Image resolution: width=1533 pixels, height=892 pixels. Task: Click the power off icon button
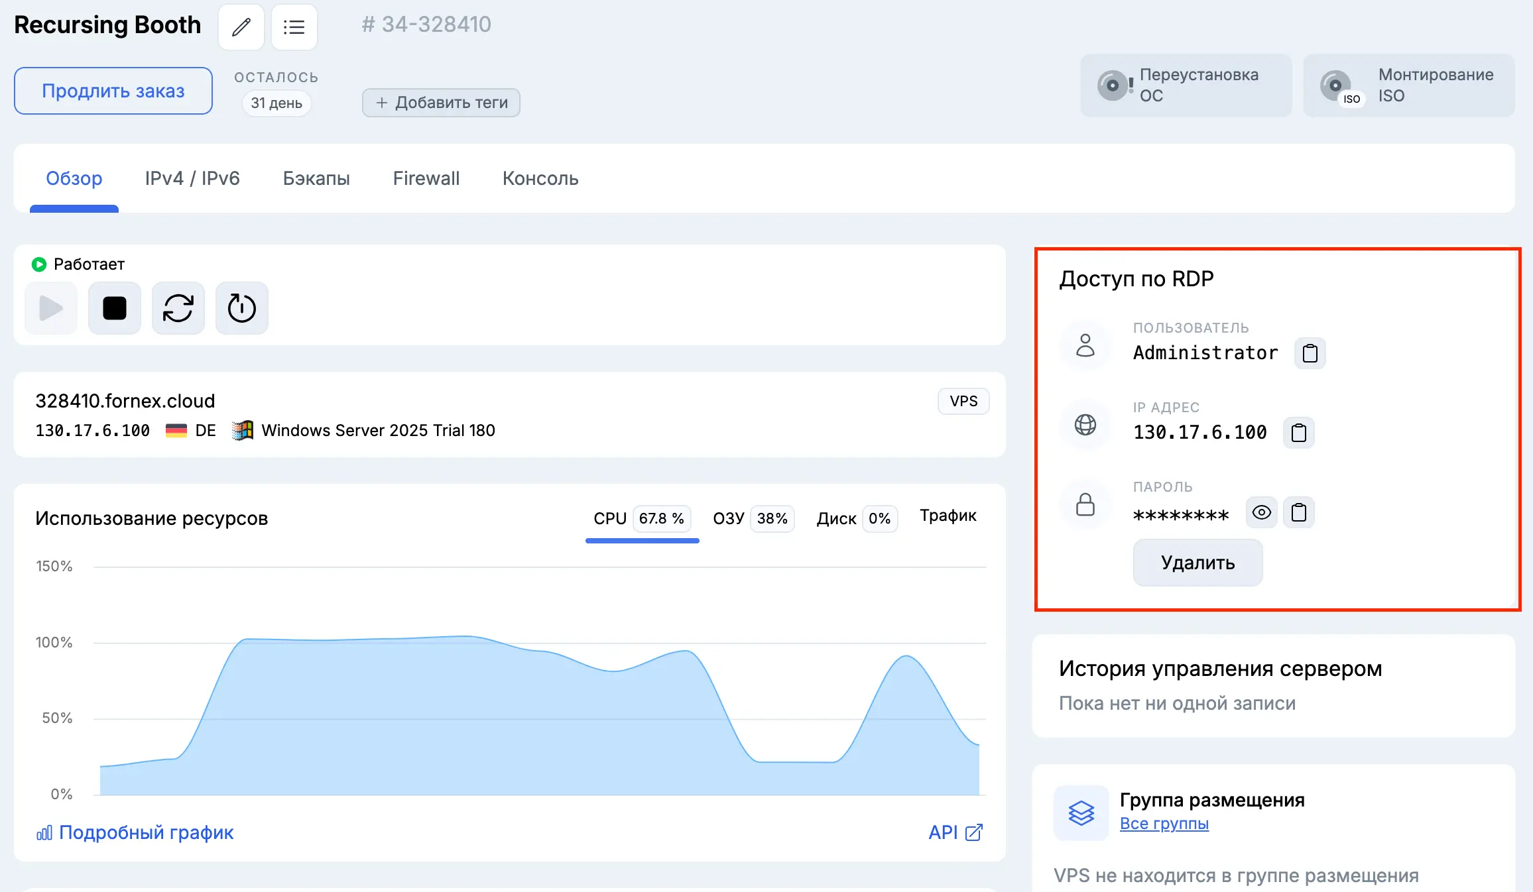pyautogui.click(x=242, y=308)
